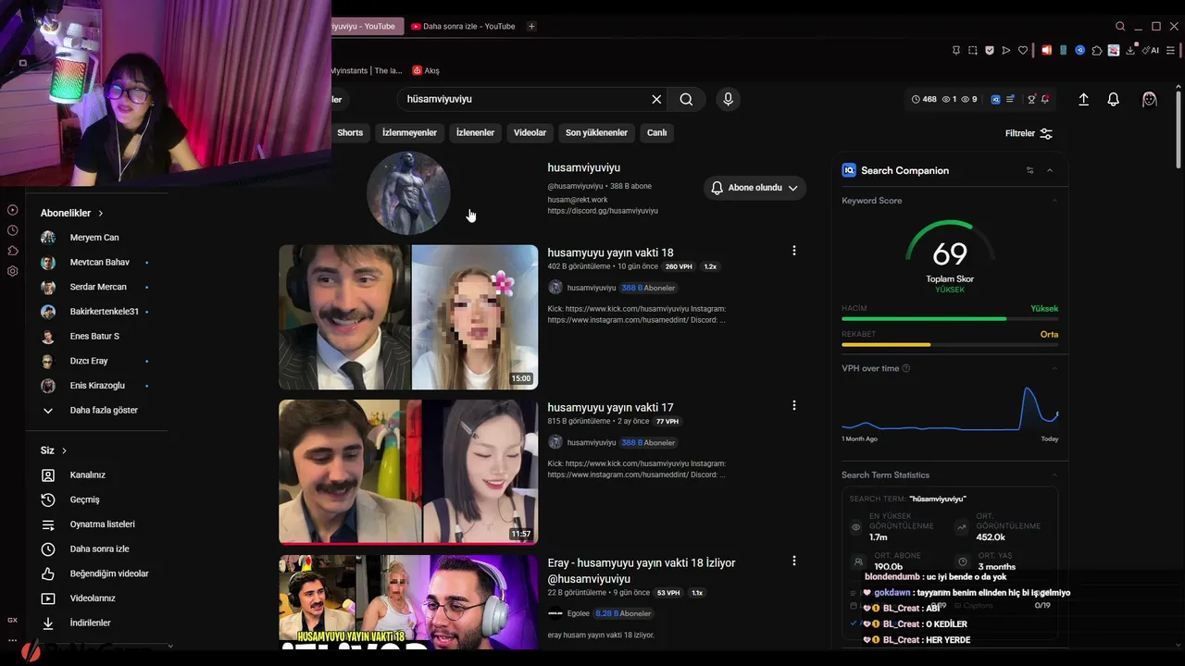
Task: Collapse the VPH over time section
Action: [x=1054, y=368]
